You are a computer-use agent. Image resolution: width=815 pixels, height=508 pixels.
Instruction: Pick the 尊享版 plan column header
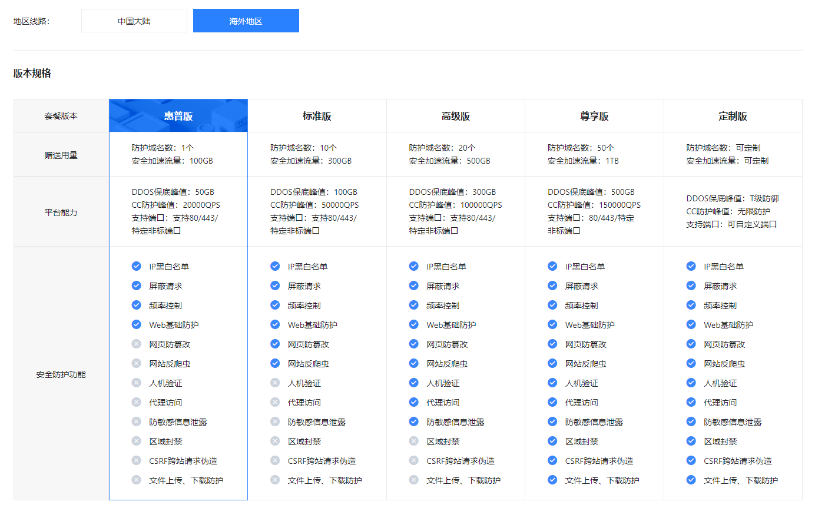(x=594, y=116)
